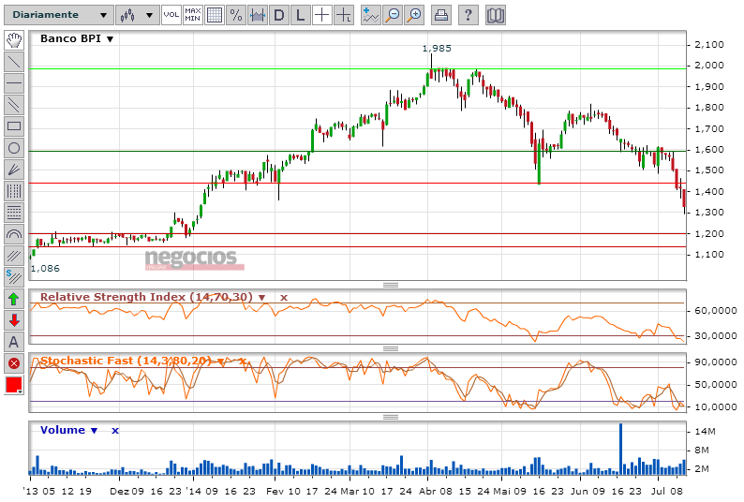The height and width of the screenshot is (502, 744).
Task: Toggle the VOL volume display button
Action: [171, 15]
